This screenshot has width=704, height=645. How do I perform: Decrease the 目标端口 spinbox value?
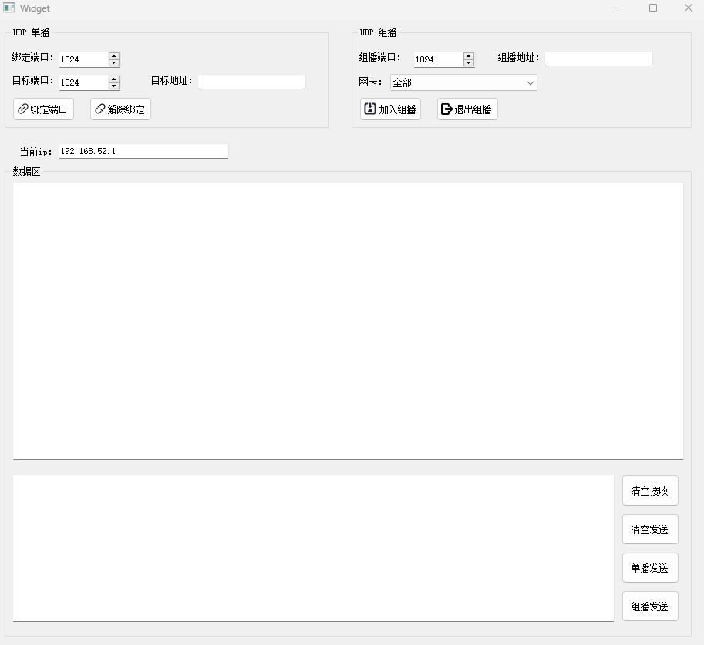(x=114, y=86)
